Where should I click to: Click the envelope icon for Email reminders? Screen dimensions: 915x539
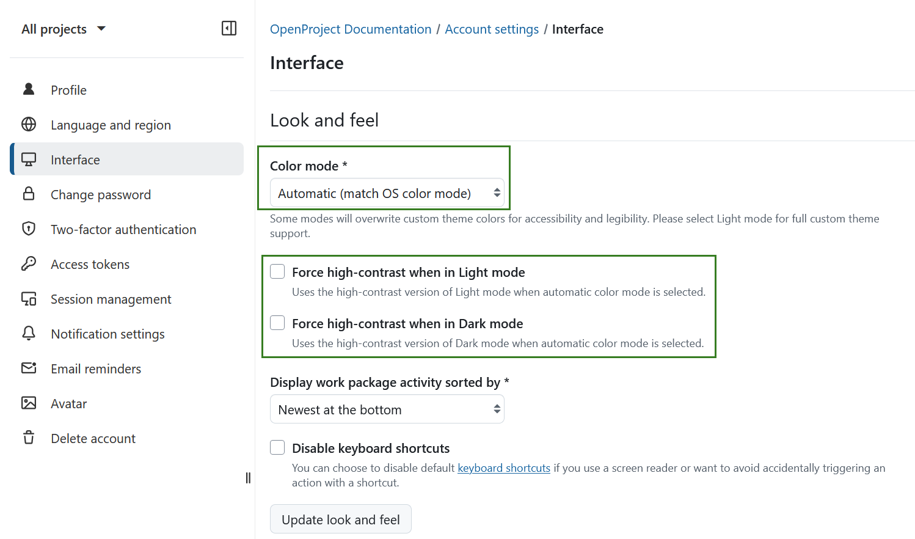(29, 369)
